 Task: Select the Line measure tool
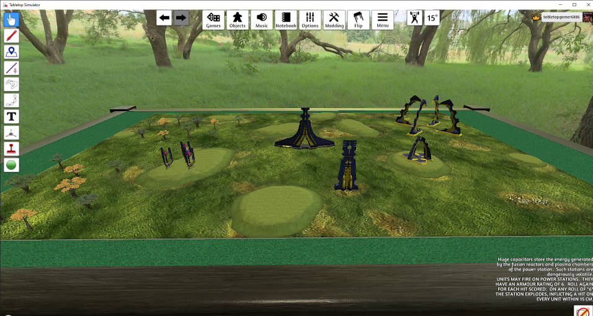(11, 68)
